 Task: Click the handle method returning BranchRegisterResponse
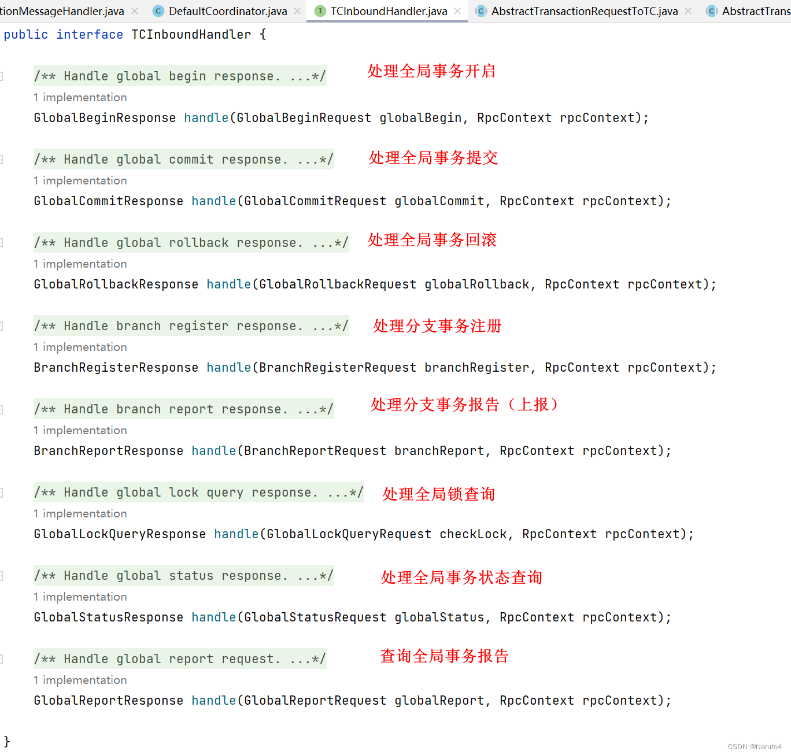click(229, 368)
